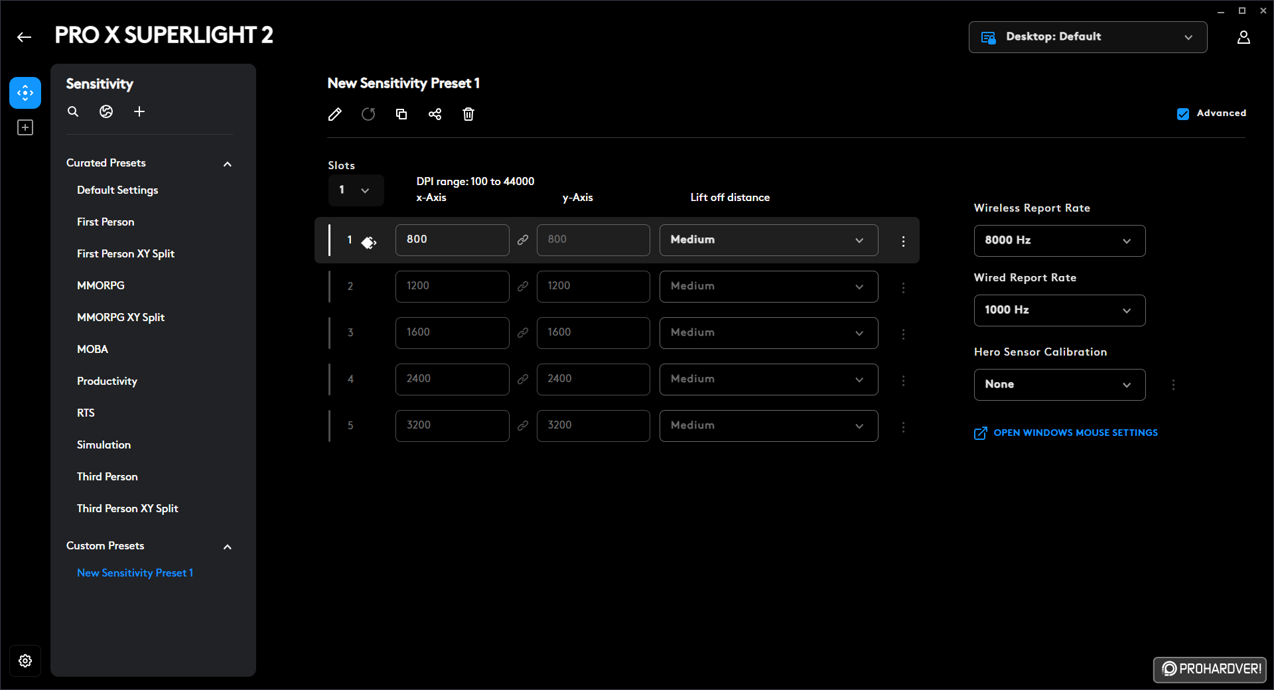Toggle X/Y axis link for slot 2

[523, 286]
